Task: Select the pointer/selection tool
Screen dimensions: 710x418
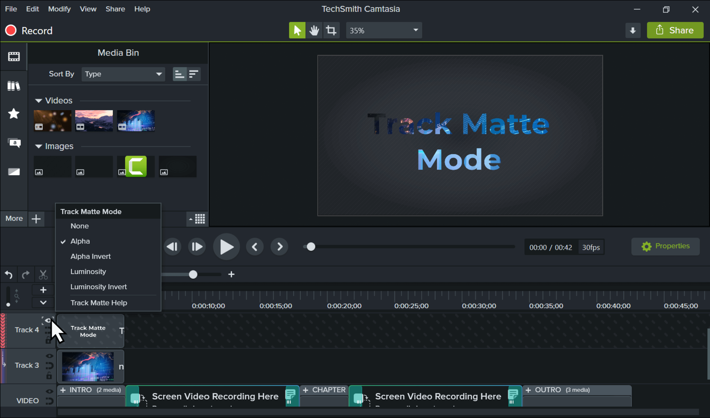Action: [297, 30]
